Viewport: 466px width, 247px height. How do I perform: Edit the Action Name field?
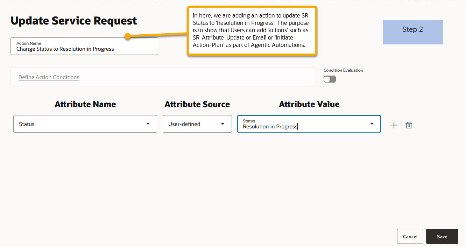[x=84, y=49]
